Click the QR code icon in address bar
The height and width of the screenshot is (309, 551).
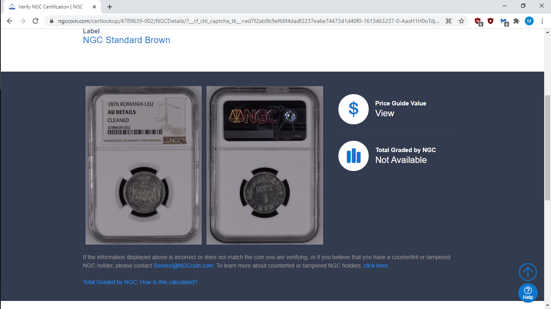point(448,21)
